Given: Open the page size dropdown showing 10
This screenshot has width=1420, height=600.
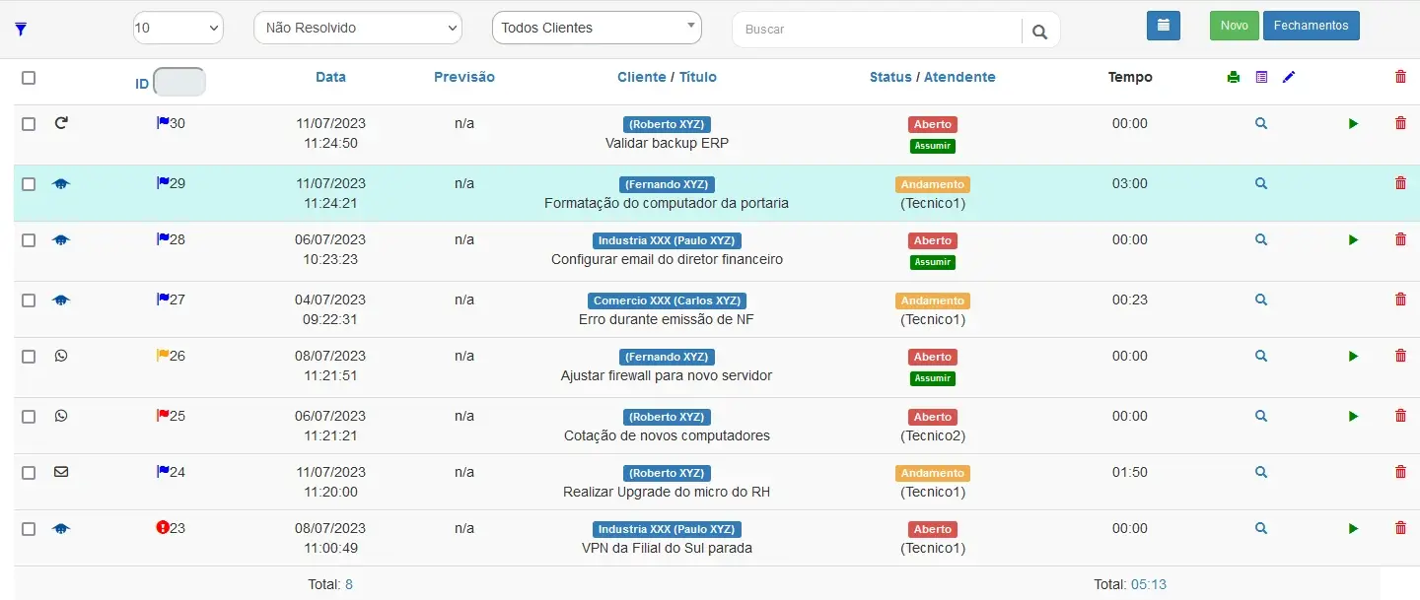Looking at the screenshot, I should [177, 29].
